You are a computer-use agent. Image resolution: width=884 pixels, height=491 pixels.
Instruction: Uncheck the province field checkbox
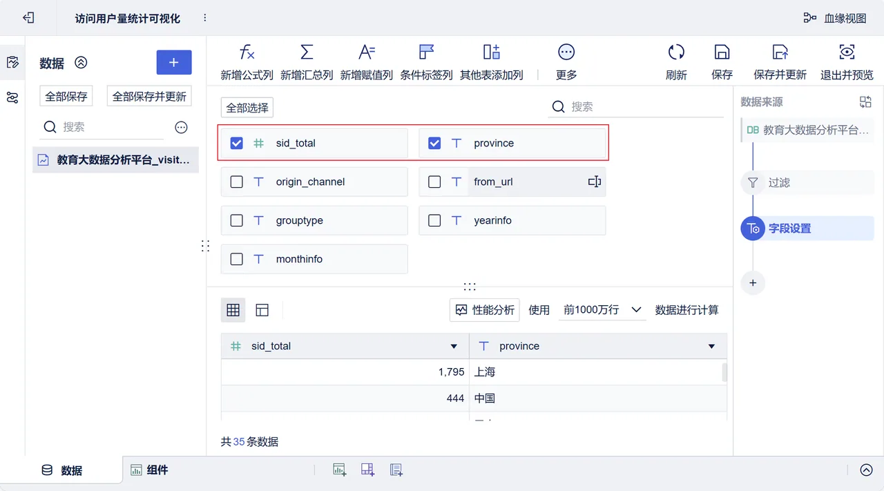[x=434, y=143]
